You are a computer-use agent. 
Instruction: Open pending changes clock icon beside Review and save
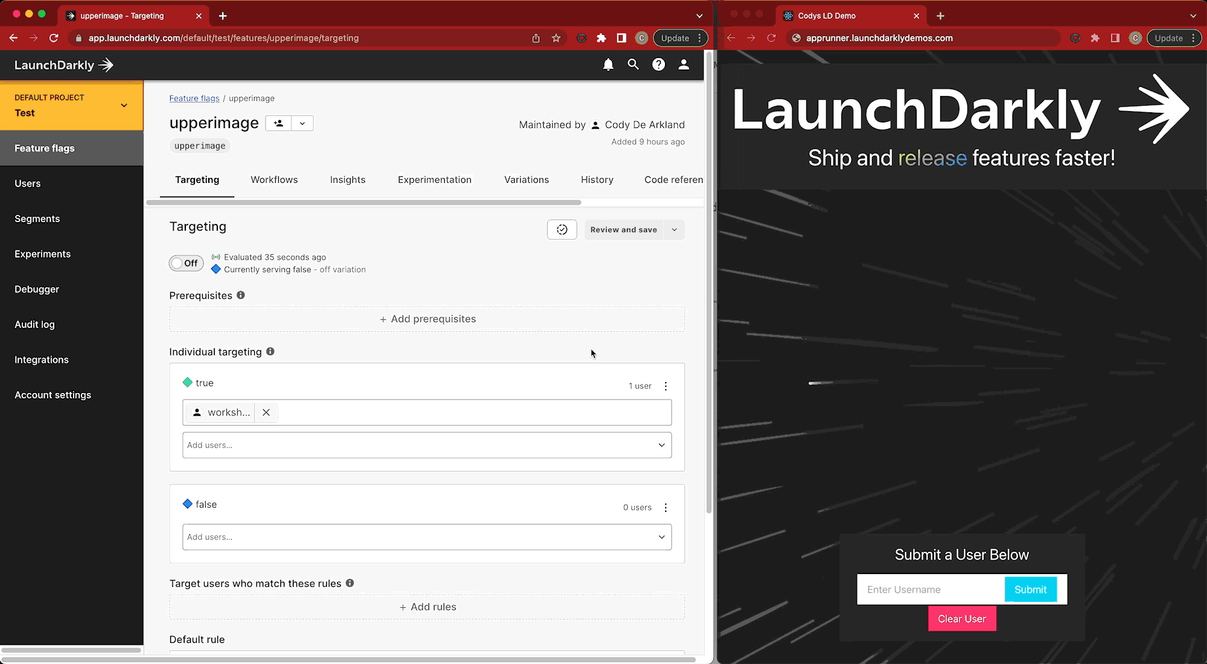[x=562, y=229]
